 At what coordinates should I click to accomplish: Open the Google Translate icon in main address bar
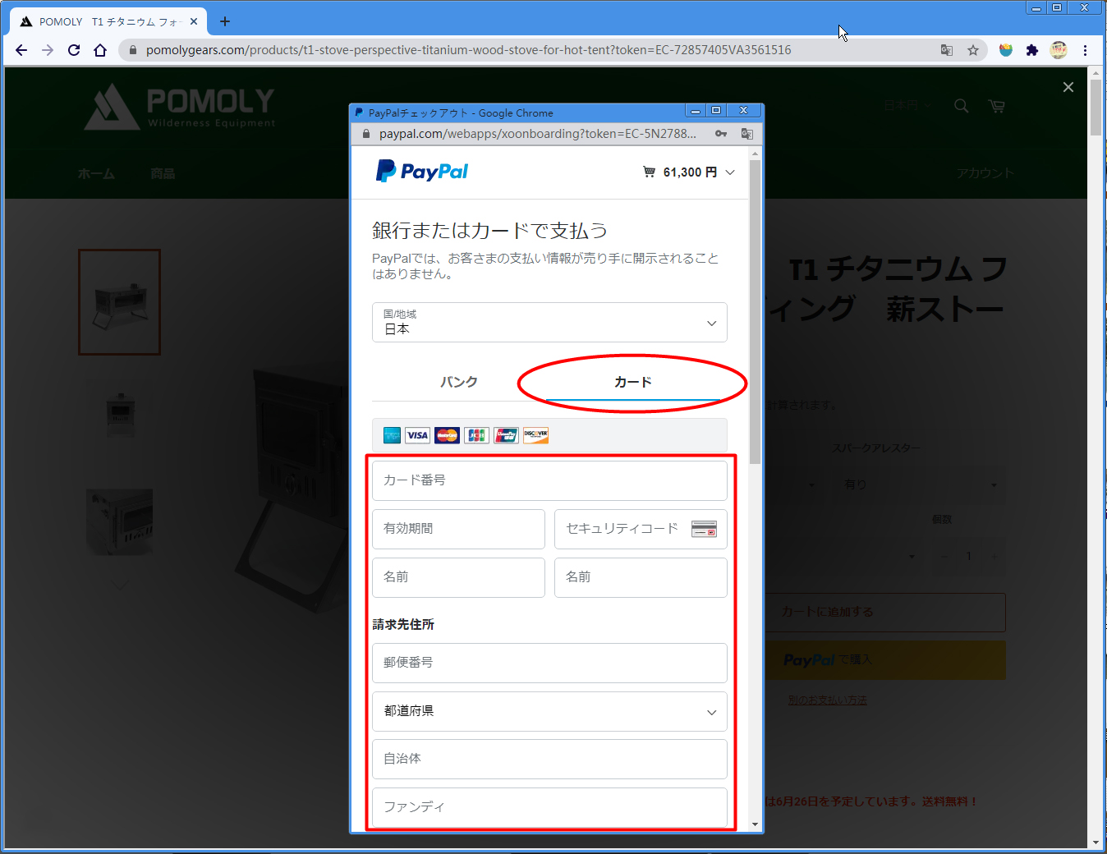coord(947,50)
